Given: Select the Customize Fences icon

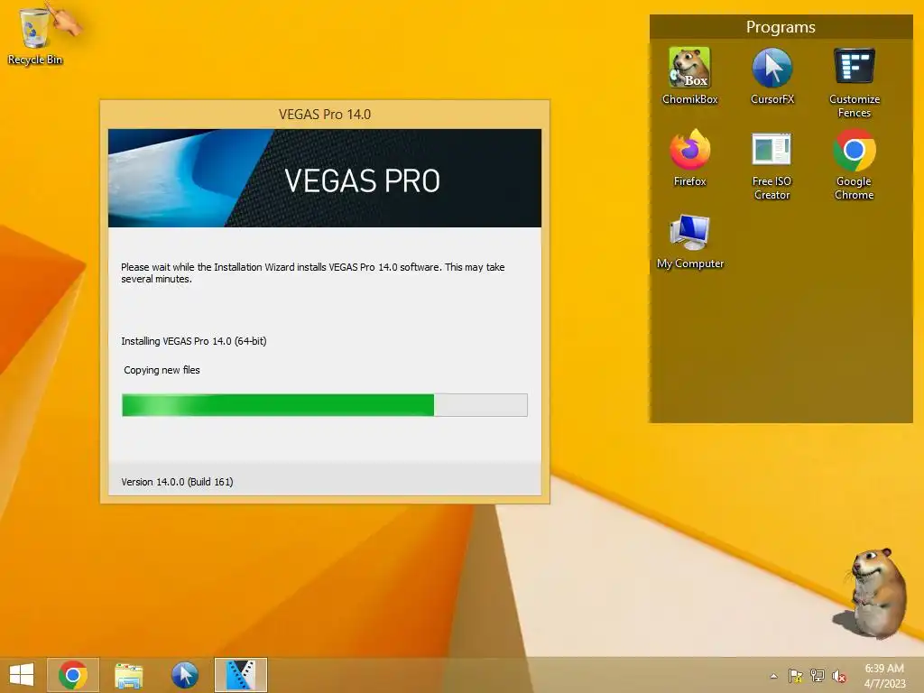Looking at the screenshot, I should coord(854,83).
